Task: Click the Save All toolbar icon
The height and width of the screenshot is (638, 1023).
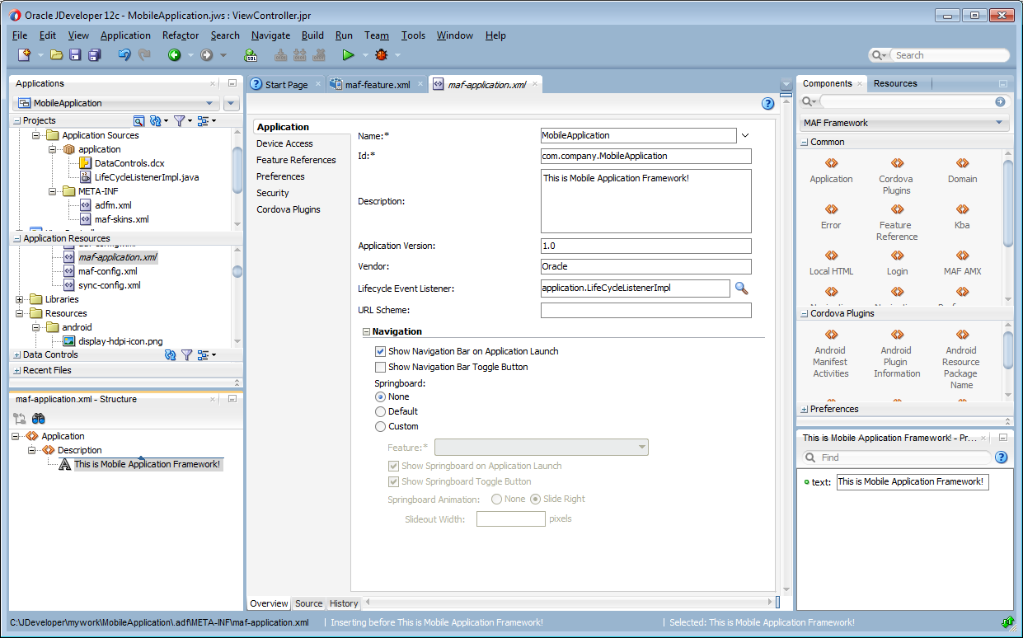Action: click(x=95, y=55)
